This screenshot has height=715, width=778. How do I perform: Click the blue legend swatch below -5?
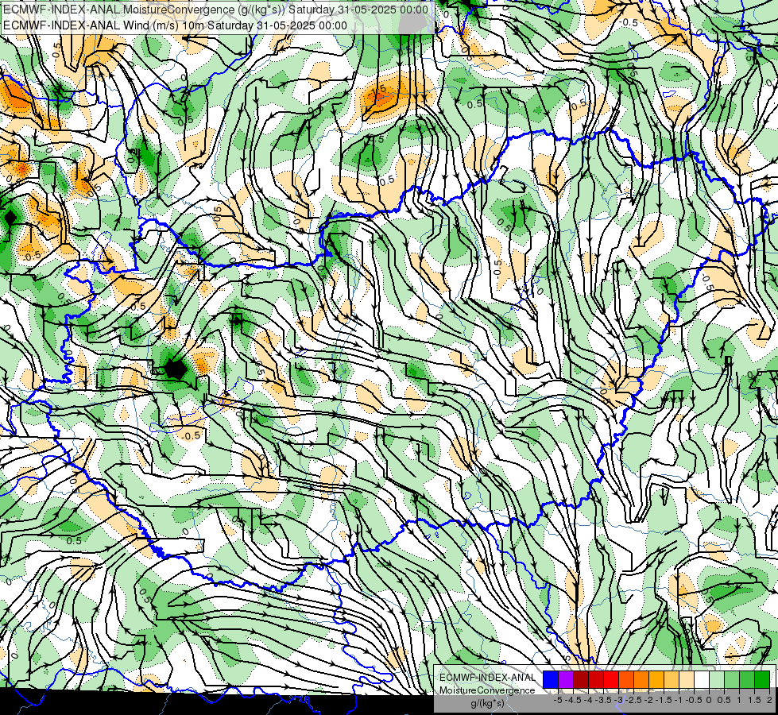pos(551,679)
